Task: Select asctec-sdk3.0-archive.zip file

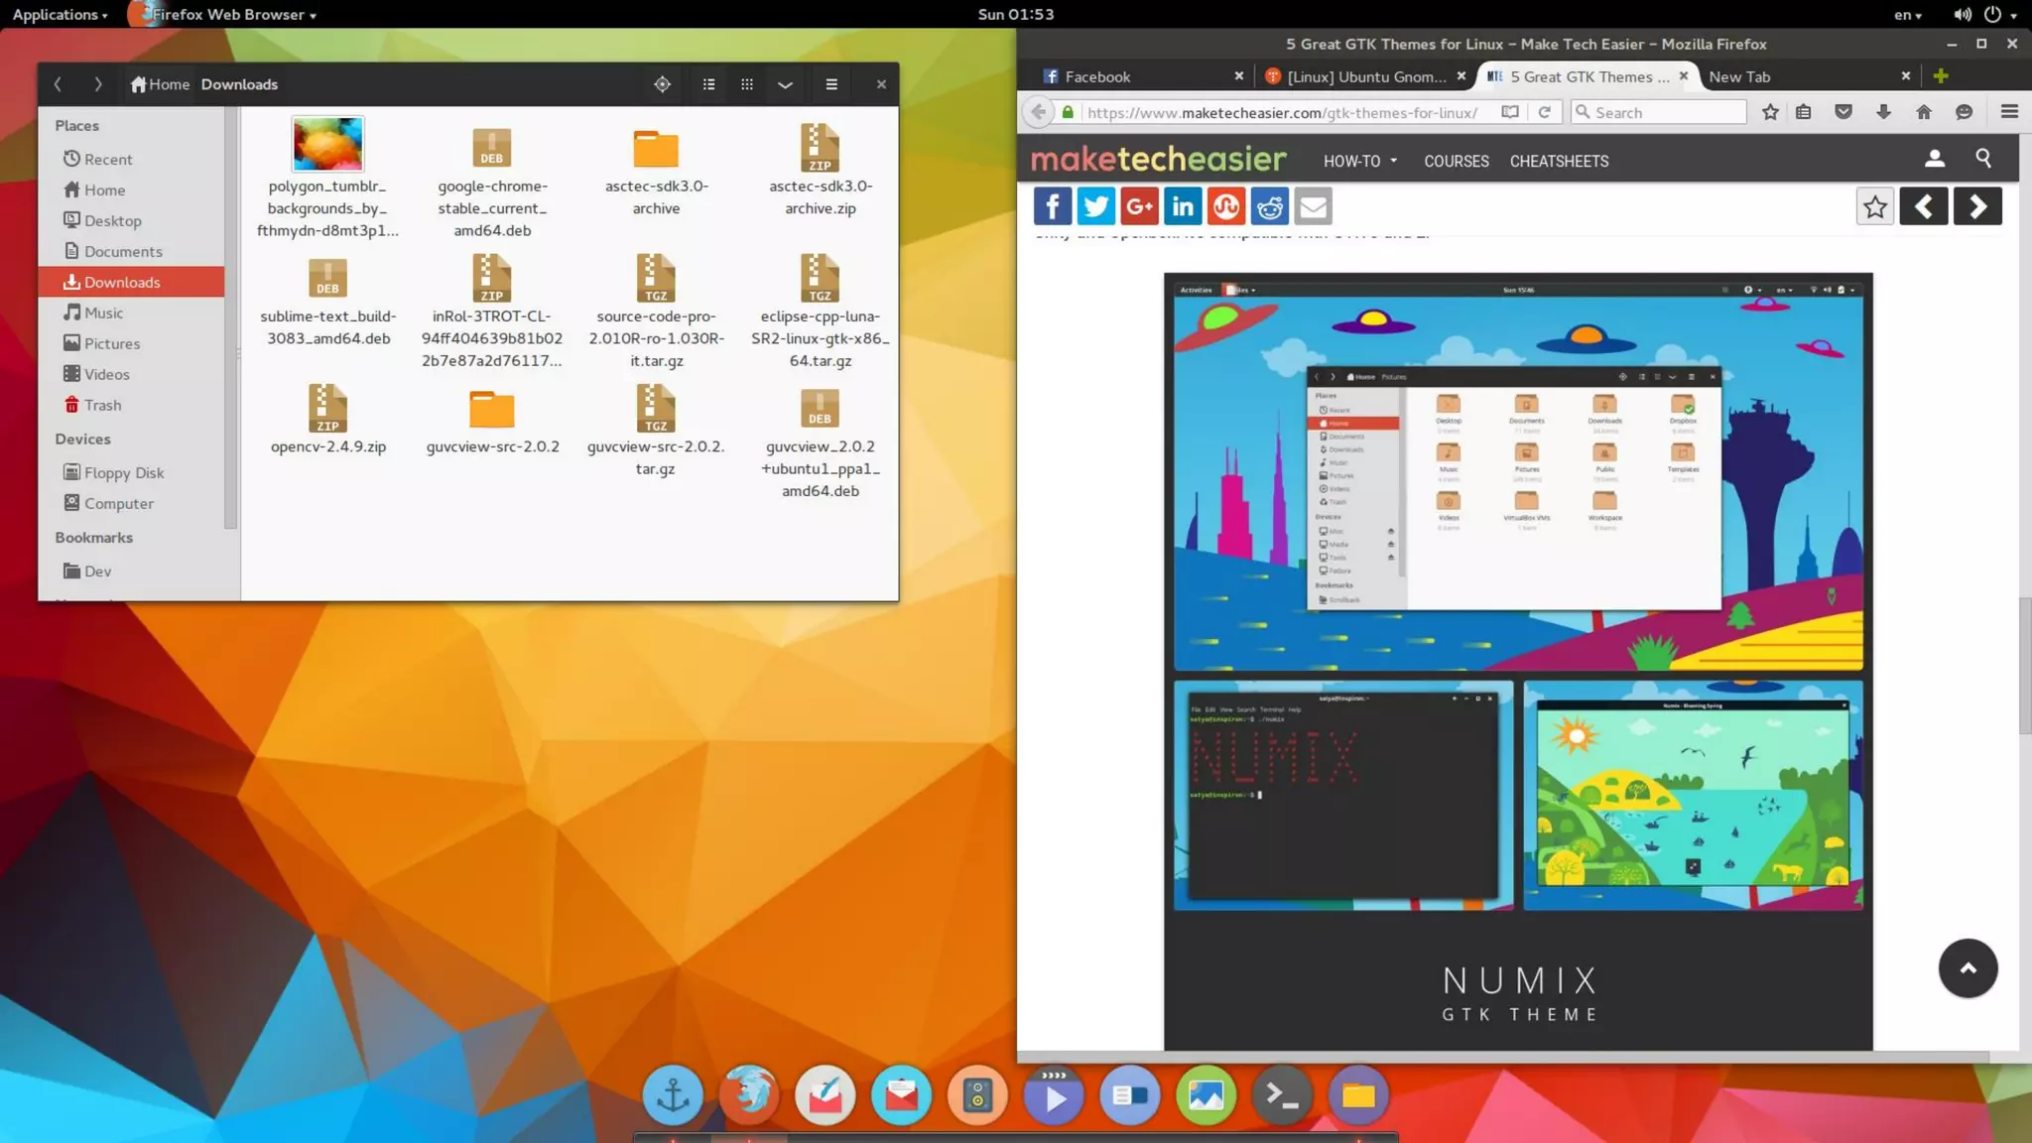Action: pos(820,148)
